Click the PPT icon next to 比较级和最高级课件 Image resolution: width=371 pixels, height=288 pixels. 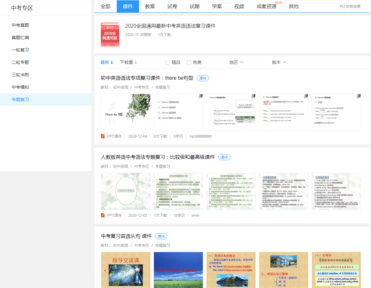pyautogui.click(x=103, y=215)
